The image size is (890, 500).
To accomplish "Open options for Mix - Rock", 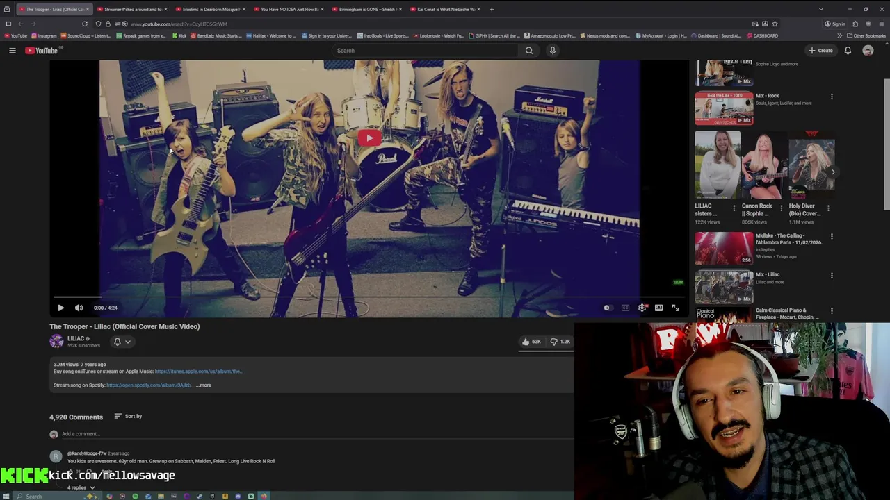I will click(x=832, y=97).
